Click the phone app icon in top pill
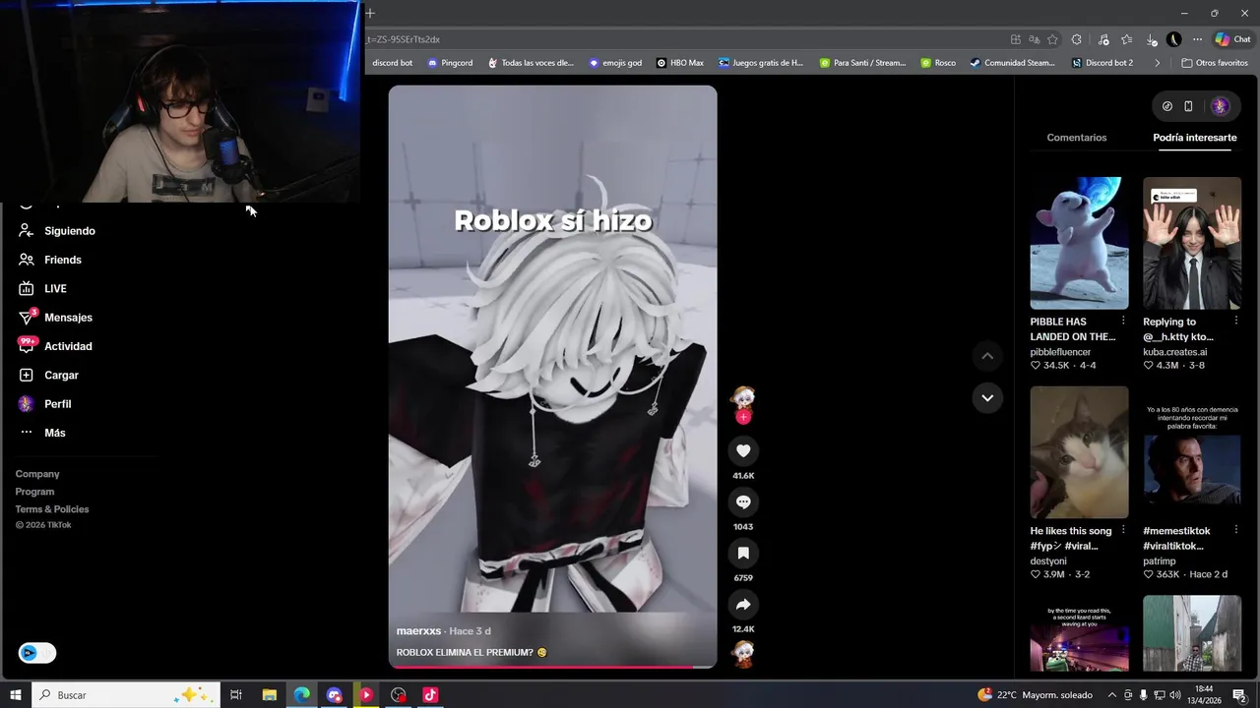This screenshot has width=1260, height=708. 1188,106
